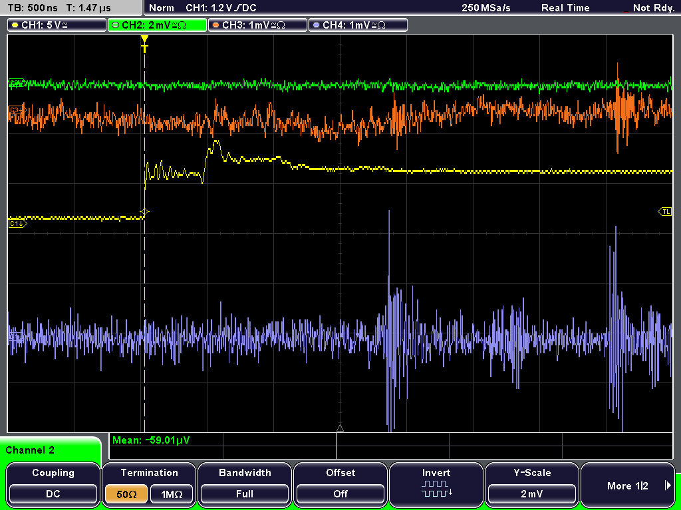
Task: Select the CH2: 2 mV channel tab
Action: tap(157, 25)
